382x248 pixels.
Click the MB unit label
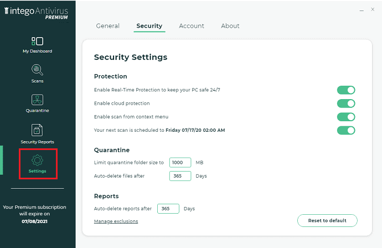pyautogui.click(x=199, y=163)
